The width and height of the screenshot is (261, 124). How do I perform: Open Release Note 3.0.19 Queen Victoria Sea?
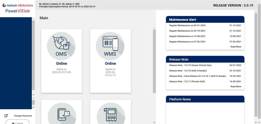coord(190,65)
